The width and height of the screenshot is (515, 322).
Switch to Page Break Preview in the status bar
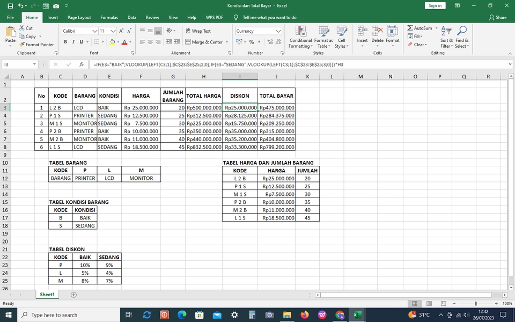pyautogui.click(x=443, y=303)
